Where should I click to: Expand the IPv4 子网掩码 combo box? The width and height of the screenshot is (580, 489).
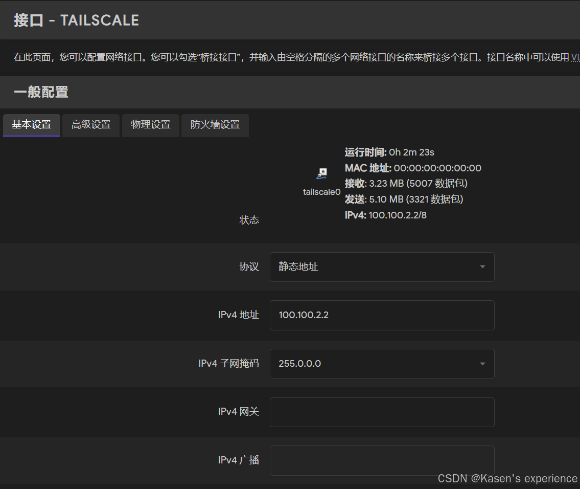pos(382,364)
